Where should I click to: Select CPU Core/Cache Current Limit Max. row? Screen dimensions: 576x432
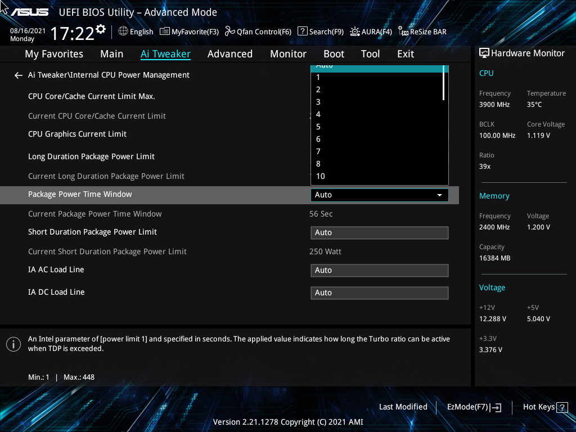[92, 97]
